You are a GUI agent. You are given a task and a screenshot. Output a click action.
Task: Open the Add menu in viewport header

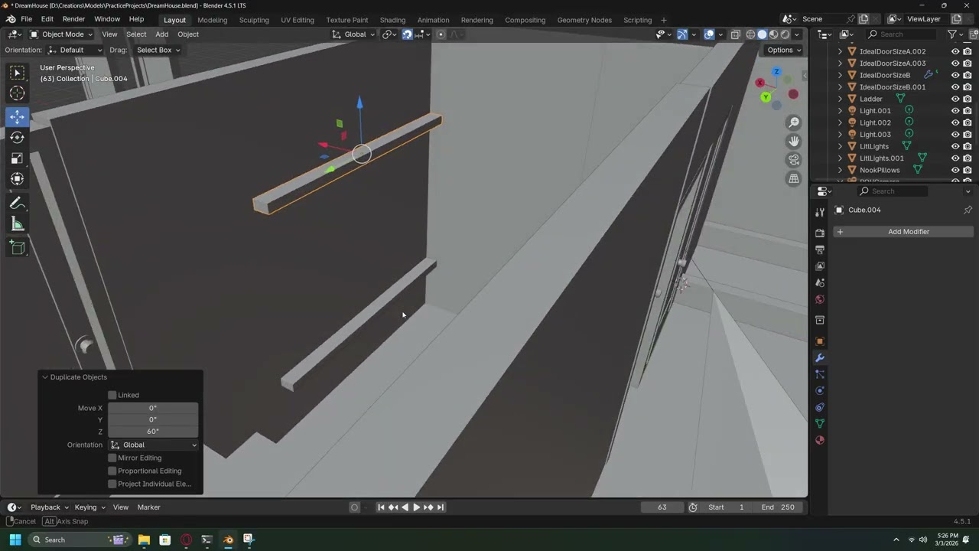(162, 34)
